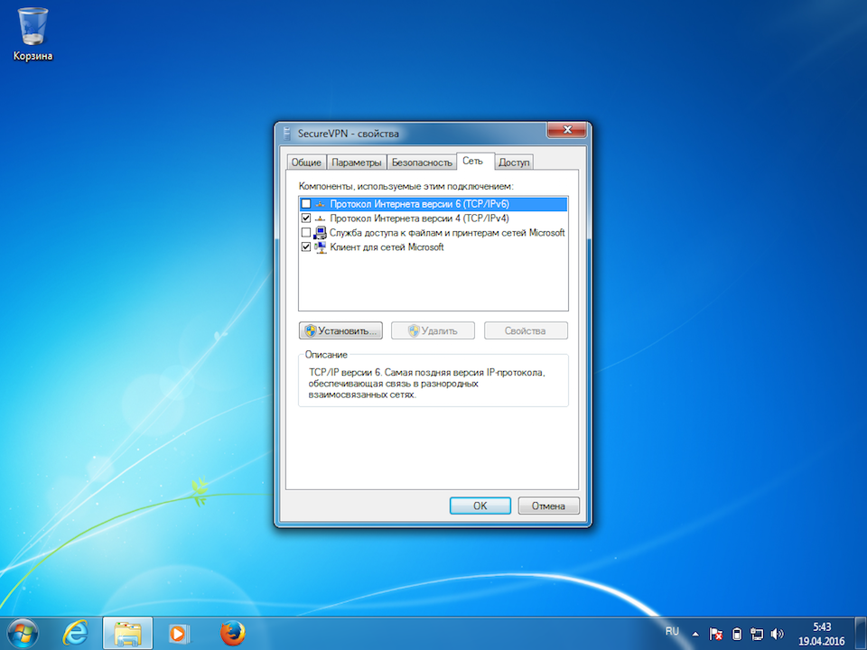
Task: Click the Show Desktop strip at taskbar end
Action: (861, 634)
